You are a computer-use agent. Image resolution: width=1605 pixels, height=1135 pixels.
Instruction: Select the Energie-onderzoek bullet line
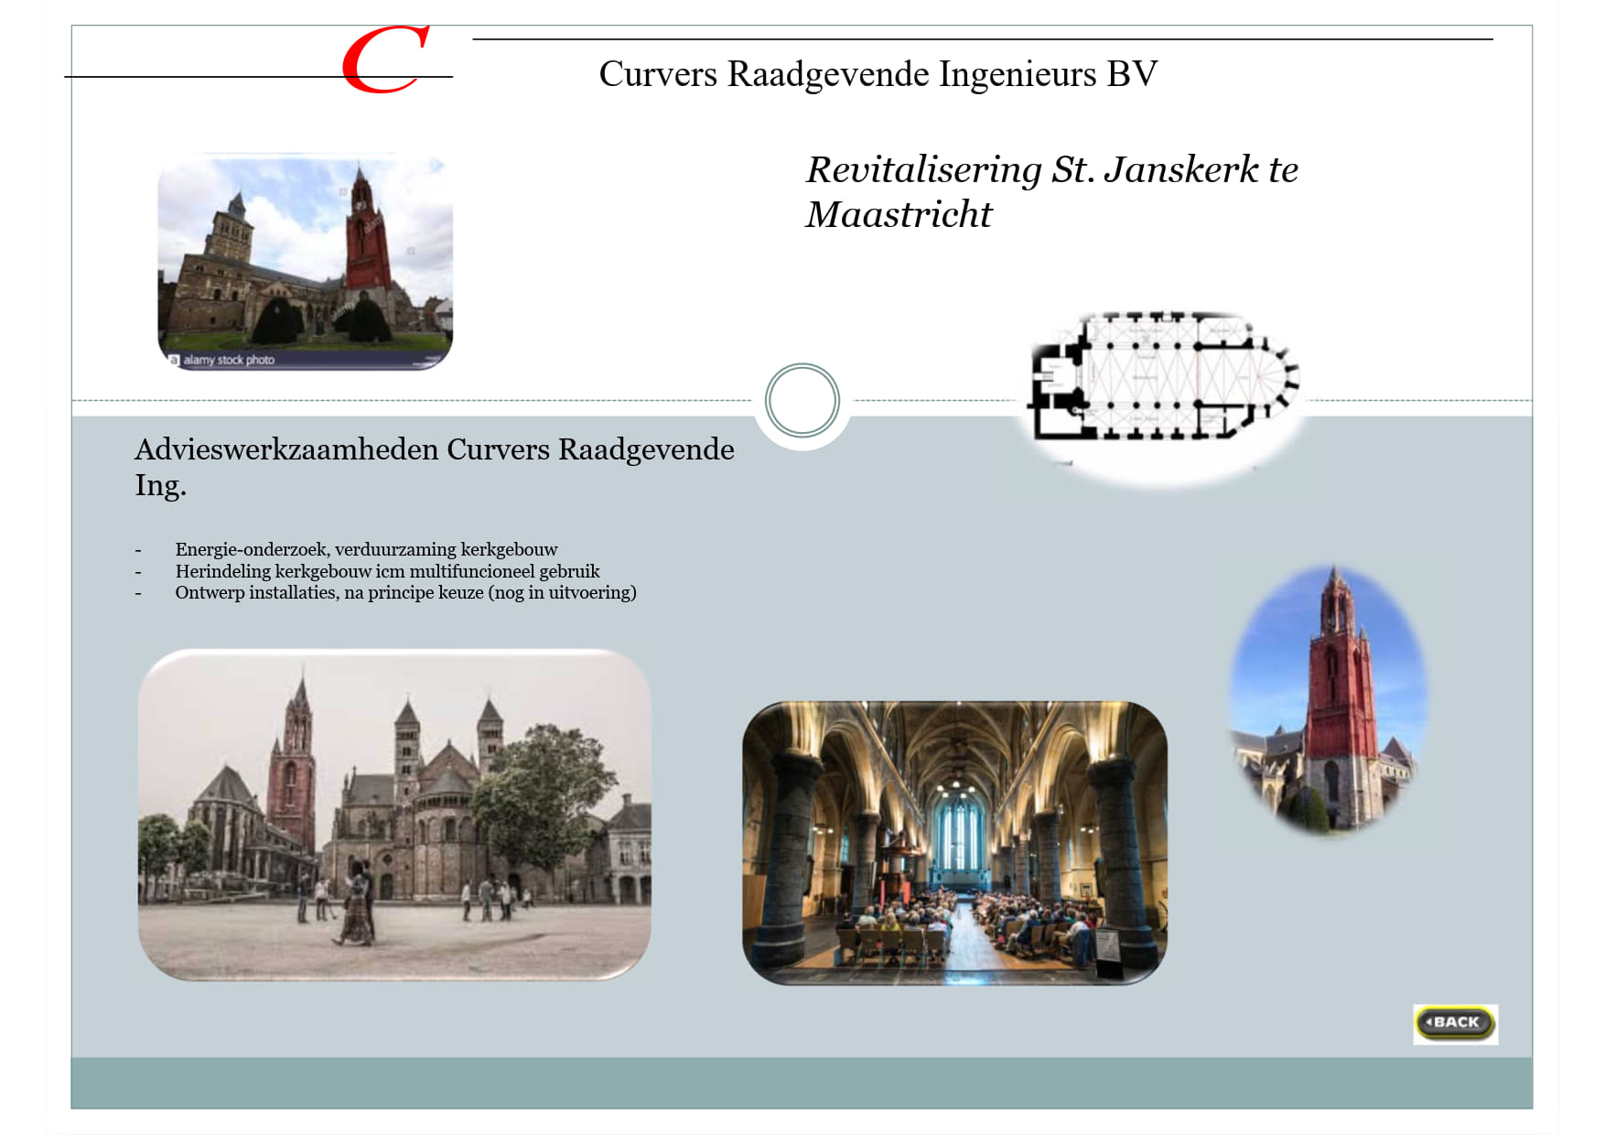[x=366, y=549]
